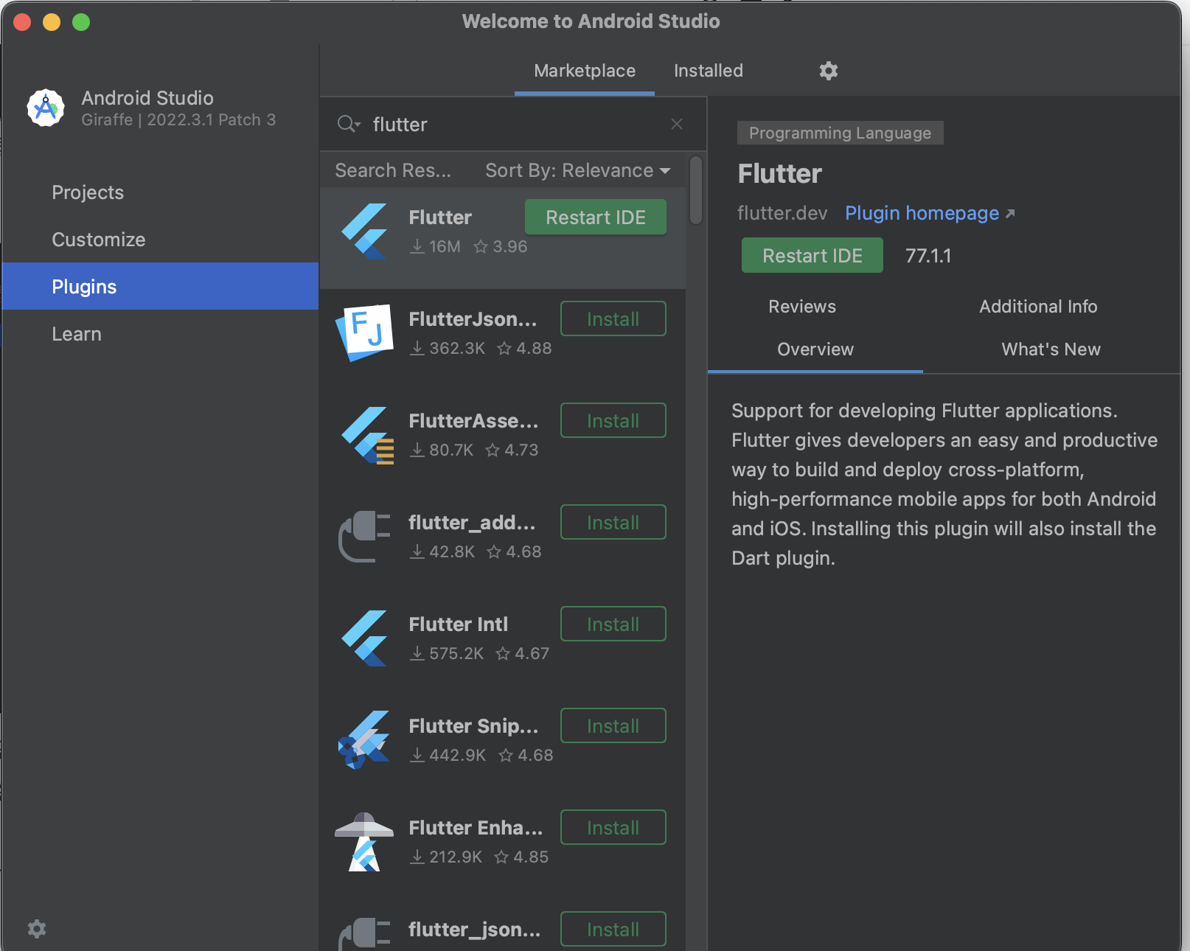Click the flutter_json plugin plug icon
1190x951 pixels.
[x=364, y=933]
